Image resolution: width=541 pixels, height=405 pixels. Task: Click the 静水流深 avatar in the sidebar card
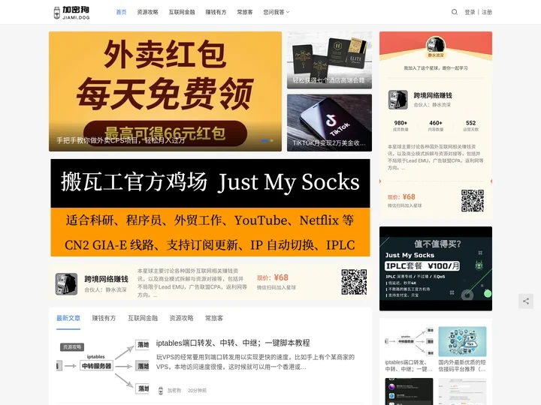tap(436, 46)
